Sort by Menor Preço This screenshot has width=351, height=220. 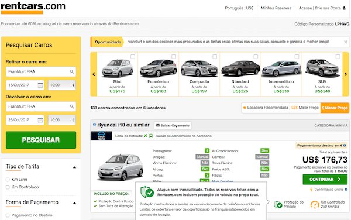point(335,108)
